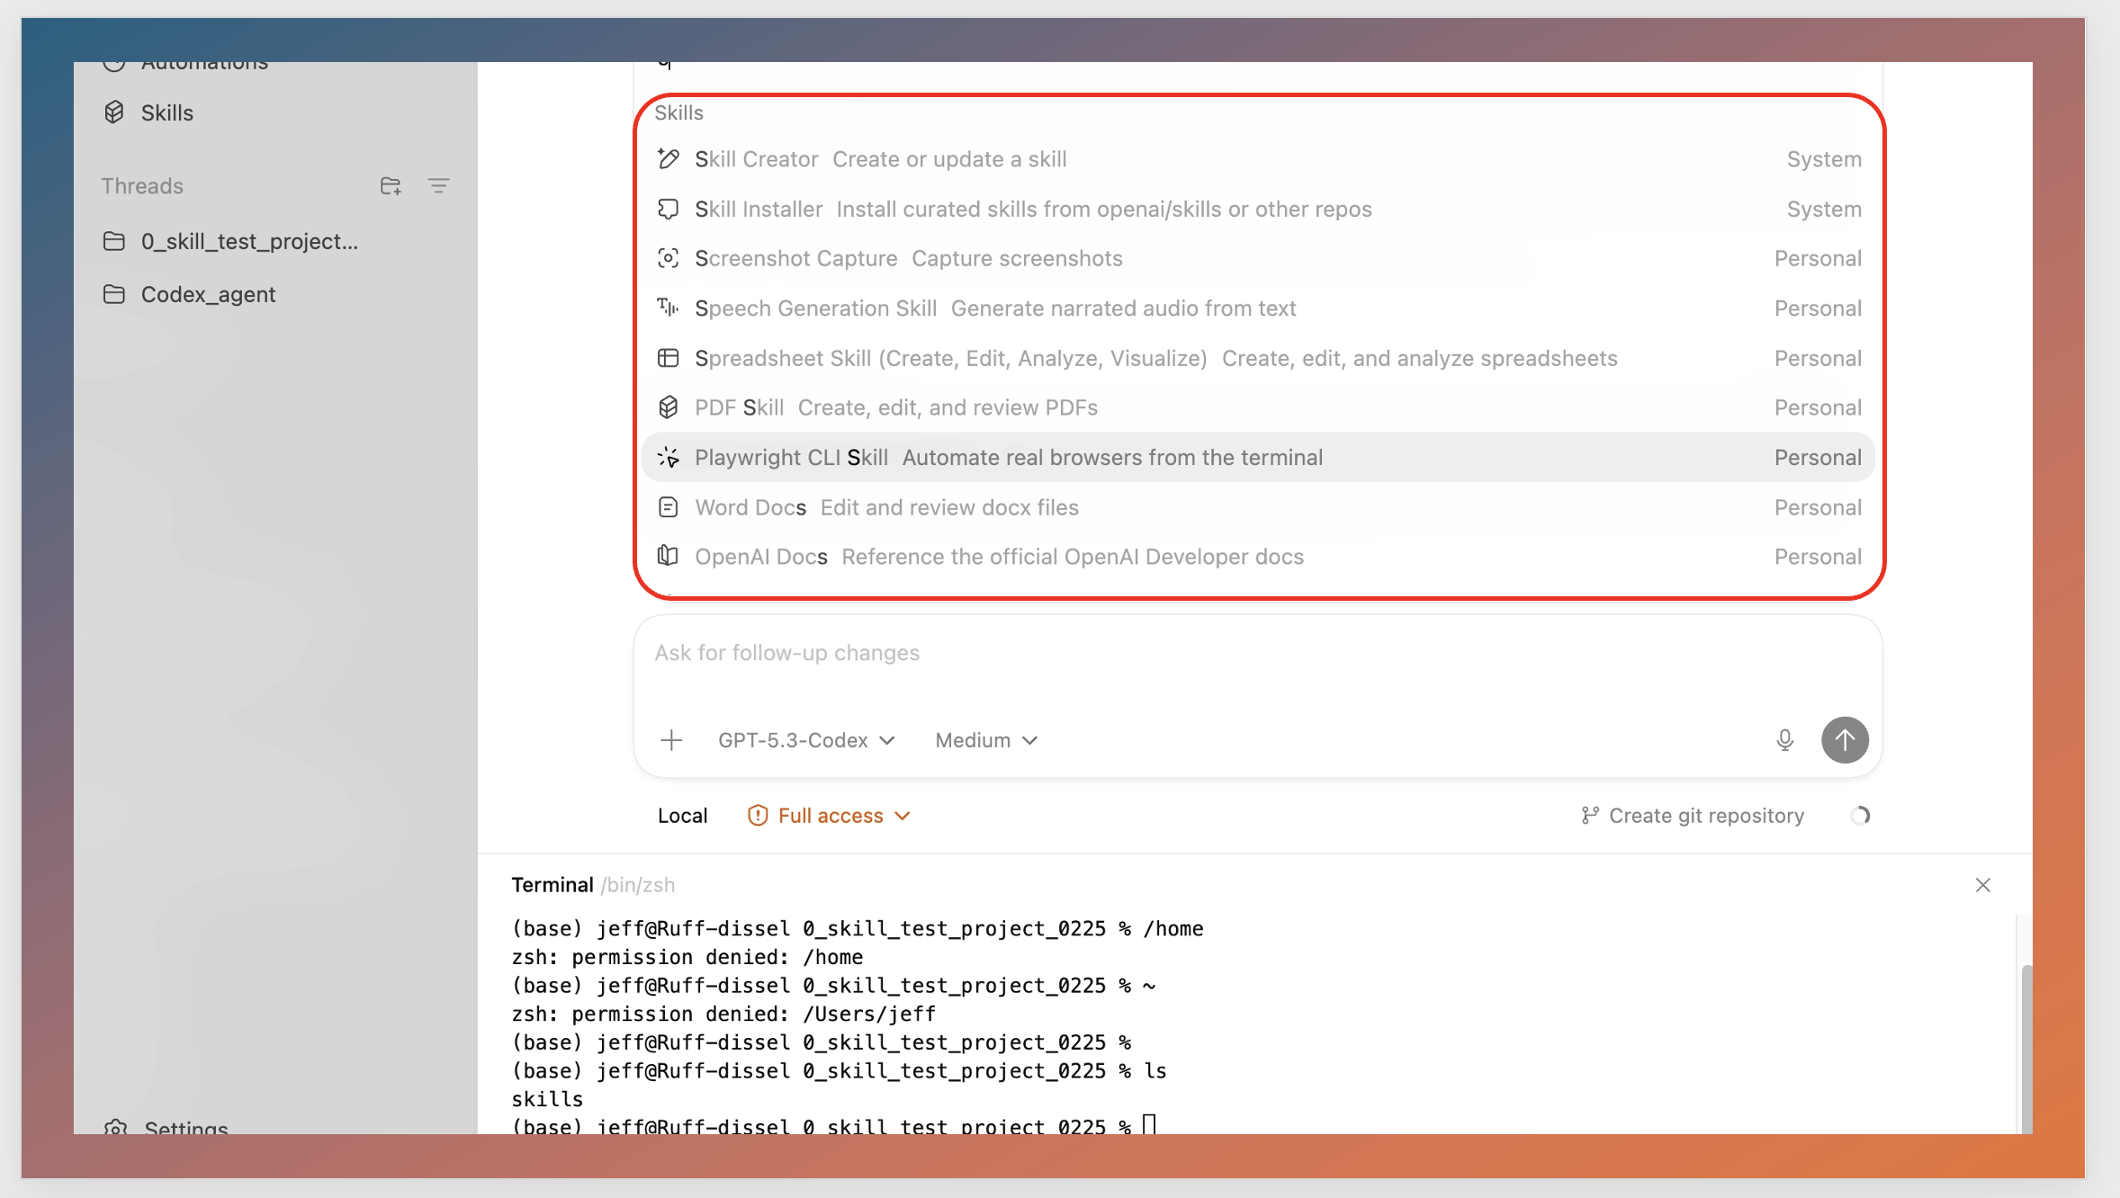Click the 'Personal' tag on Word Docs

(x=1818, y=507)
